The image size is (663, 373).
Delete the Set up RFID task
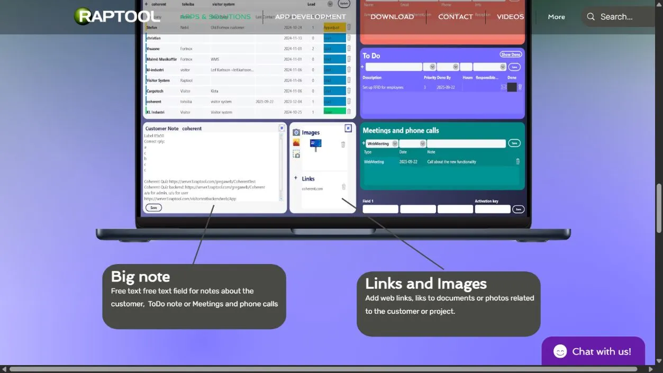point(520,87)
